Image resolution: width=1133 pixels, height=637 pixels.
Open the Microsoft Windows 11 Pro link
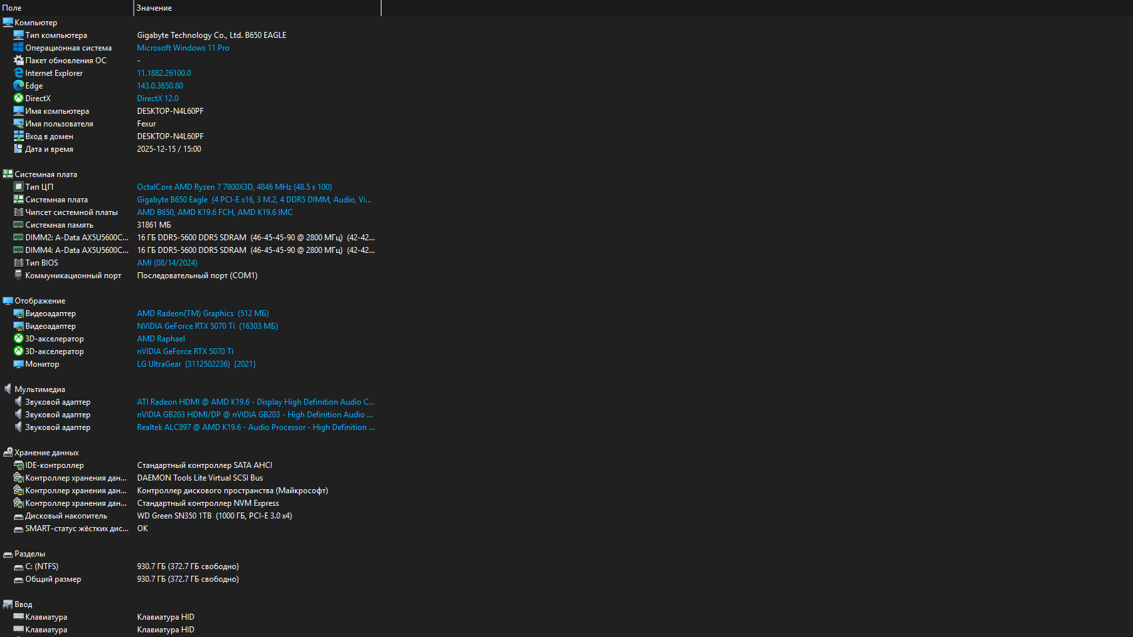[183, 48]
